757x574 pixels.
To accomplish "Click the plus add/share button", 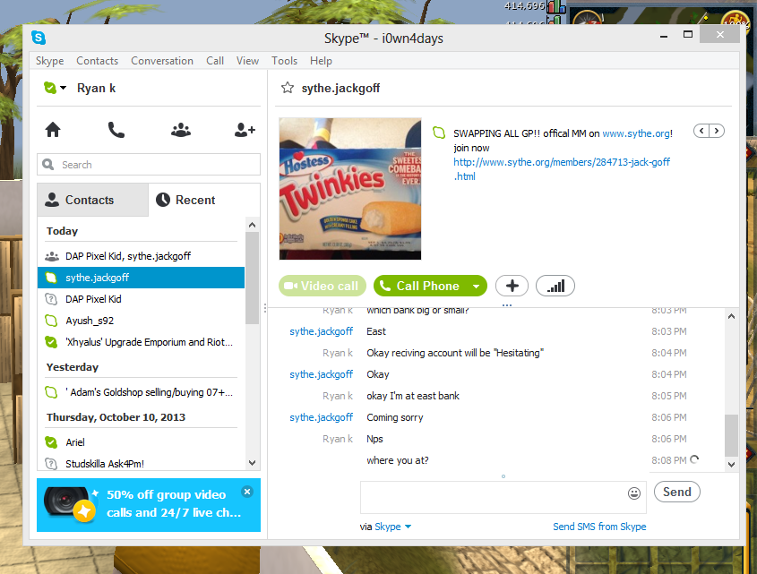I will (x=512, y=286).
